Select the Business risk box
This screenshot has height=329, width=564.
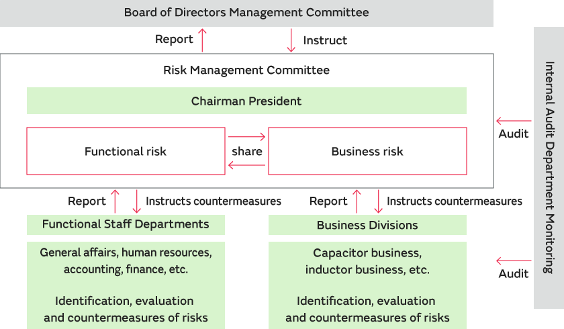[x=367, y=151]
